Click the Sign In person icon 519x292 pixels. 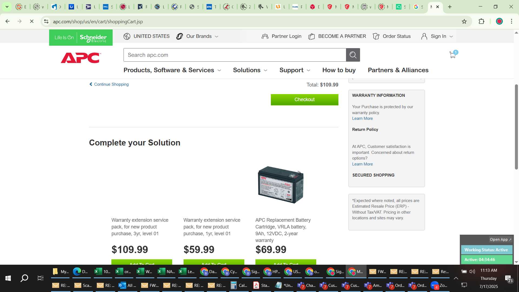coord(424,36)
